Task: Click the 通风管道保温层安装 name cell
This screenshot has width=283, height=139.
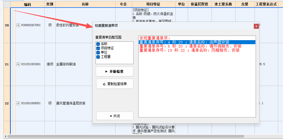Action: pyautogui.click(x=71, y=103)
